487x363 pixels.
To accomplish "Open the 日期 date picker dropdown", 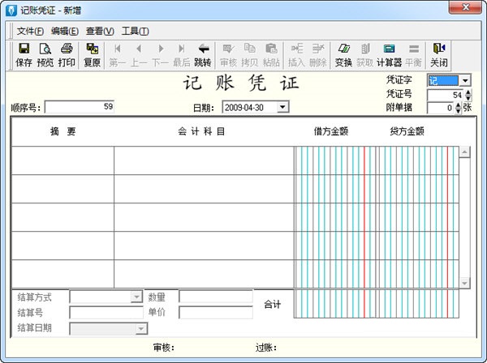I will (x=282, y=107).
